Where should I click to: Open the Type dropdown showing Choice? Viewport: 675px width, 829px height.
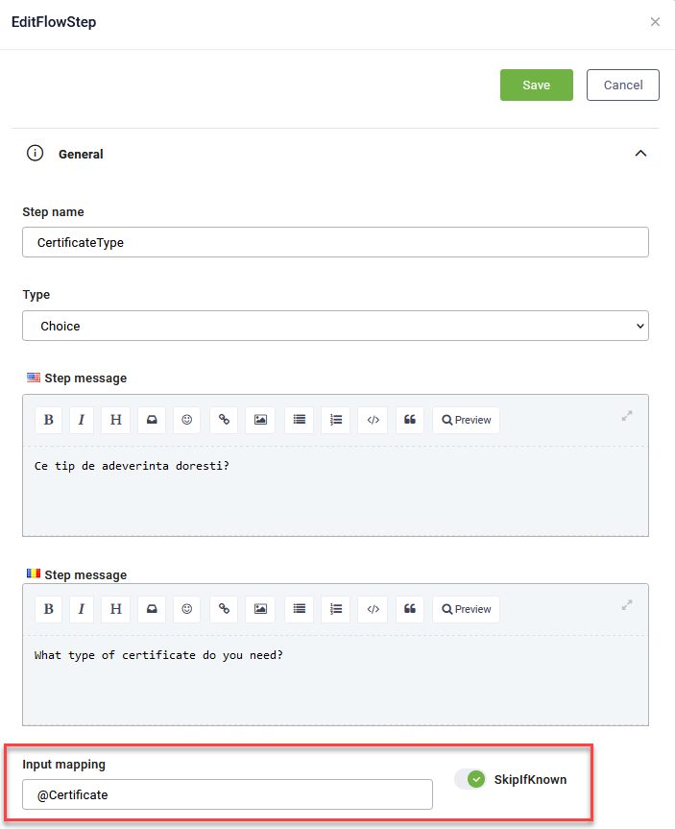[335, 326]
